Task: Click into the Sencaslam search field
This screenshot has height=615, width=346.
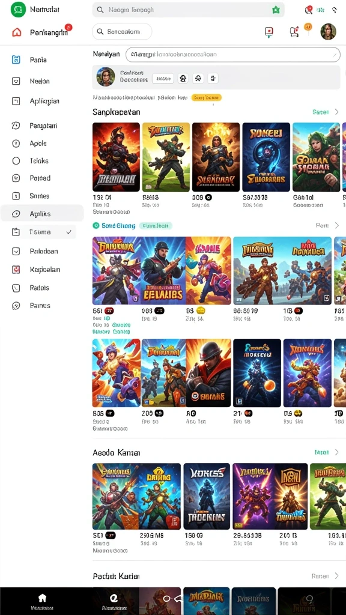Action: pos(122,32)
